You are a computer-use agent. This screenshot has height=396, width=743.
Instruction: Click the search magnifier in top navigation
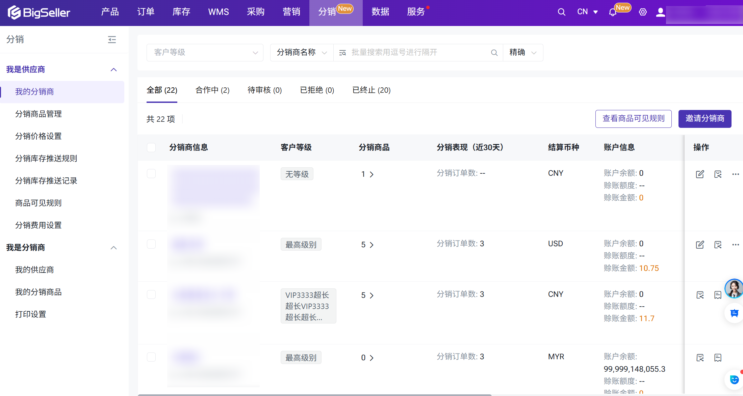coord(561,12)
